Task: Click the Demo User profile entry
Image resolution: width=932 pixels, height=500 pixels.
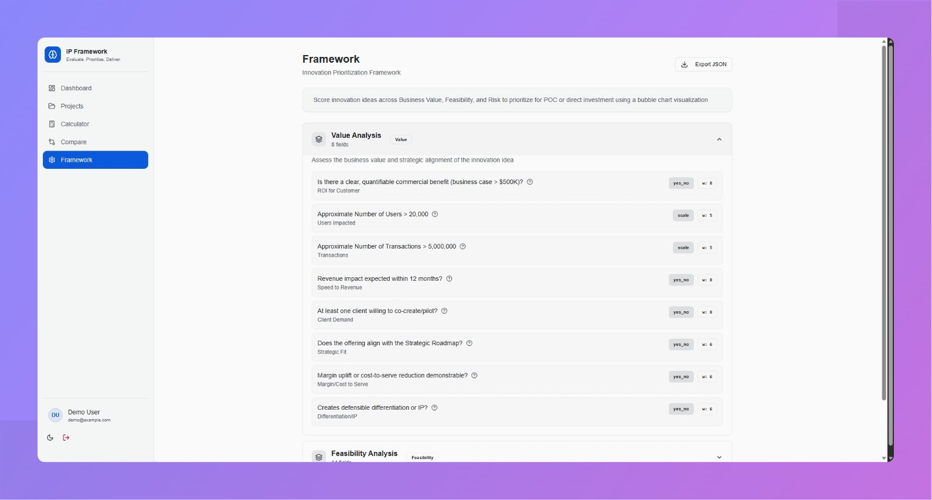Action: tap(84, 415)
